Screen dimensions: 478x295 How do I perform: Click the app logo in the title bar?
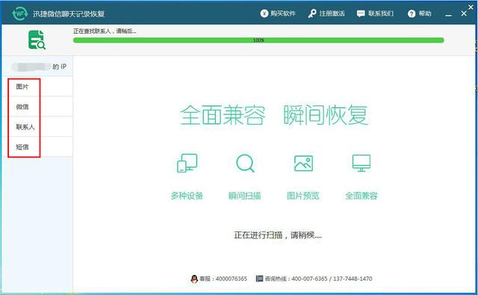pos(20,13)
